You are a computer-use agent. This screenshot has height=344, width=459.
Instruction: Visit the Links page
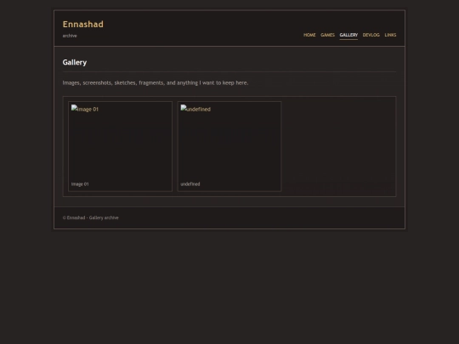click(x=390, y=35)
